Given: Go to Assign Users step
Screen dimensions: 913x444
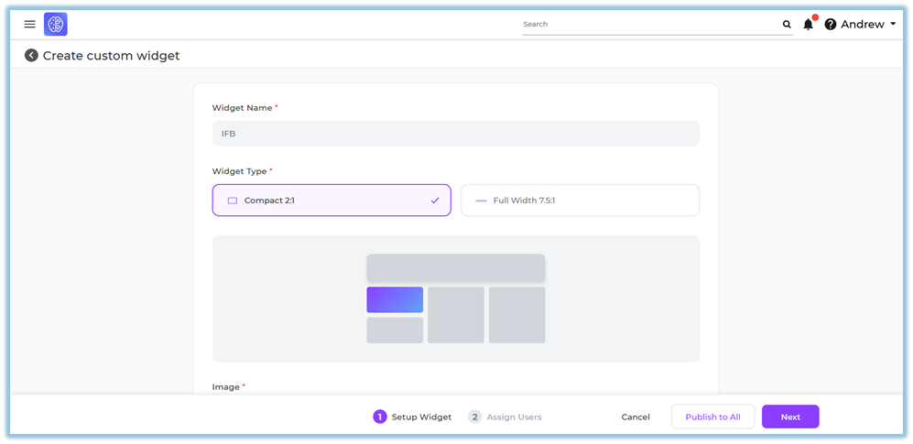Looking at the screenshot, I should tap(505, 417).
